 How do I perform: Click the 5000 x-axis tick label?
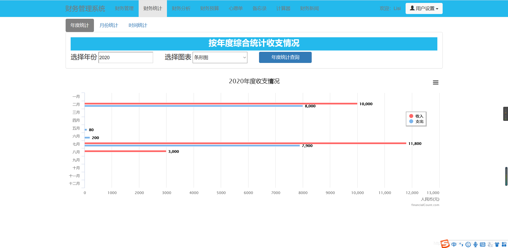click(x=221, y=193)
